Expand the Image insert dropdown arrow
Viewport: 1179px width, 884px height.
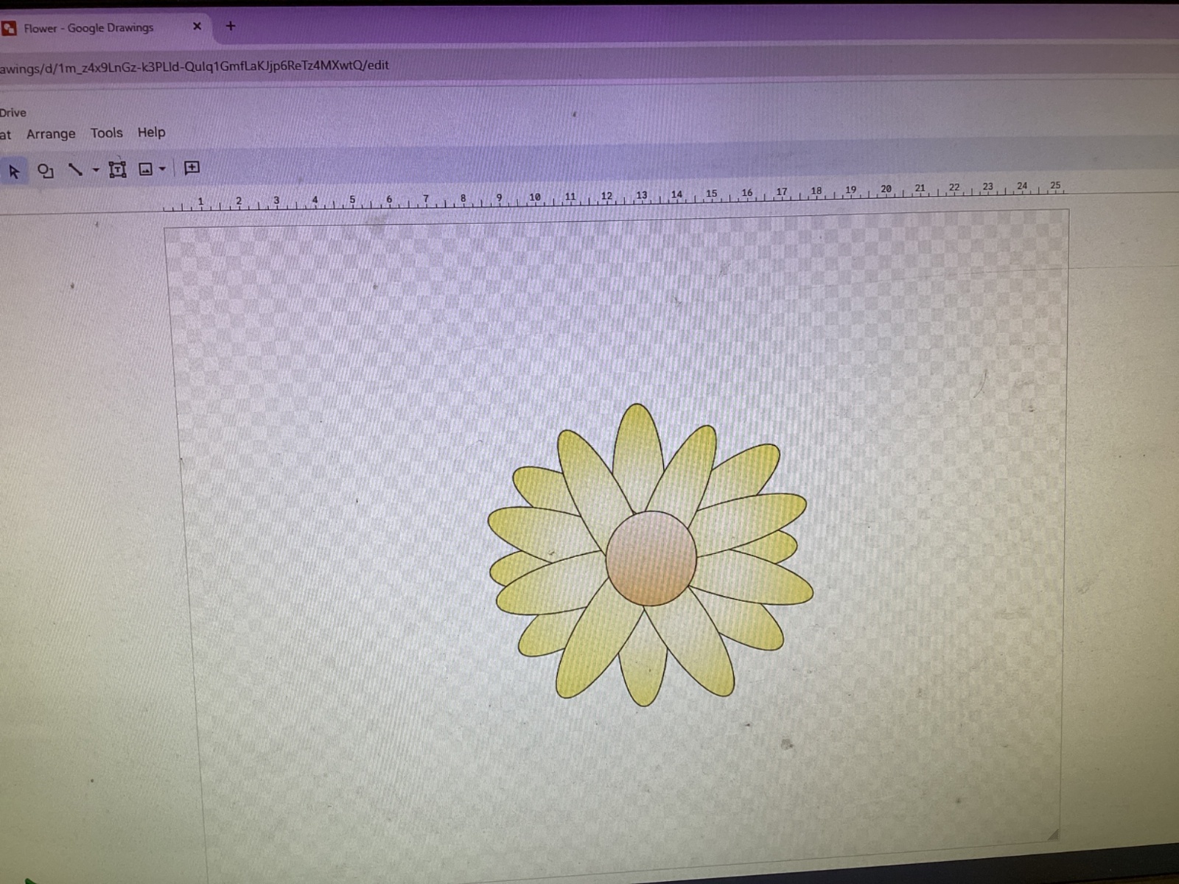coord(162,169)
